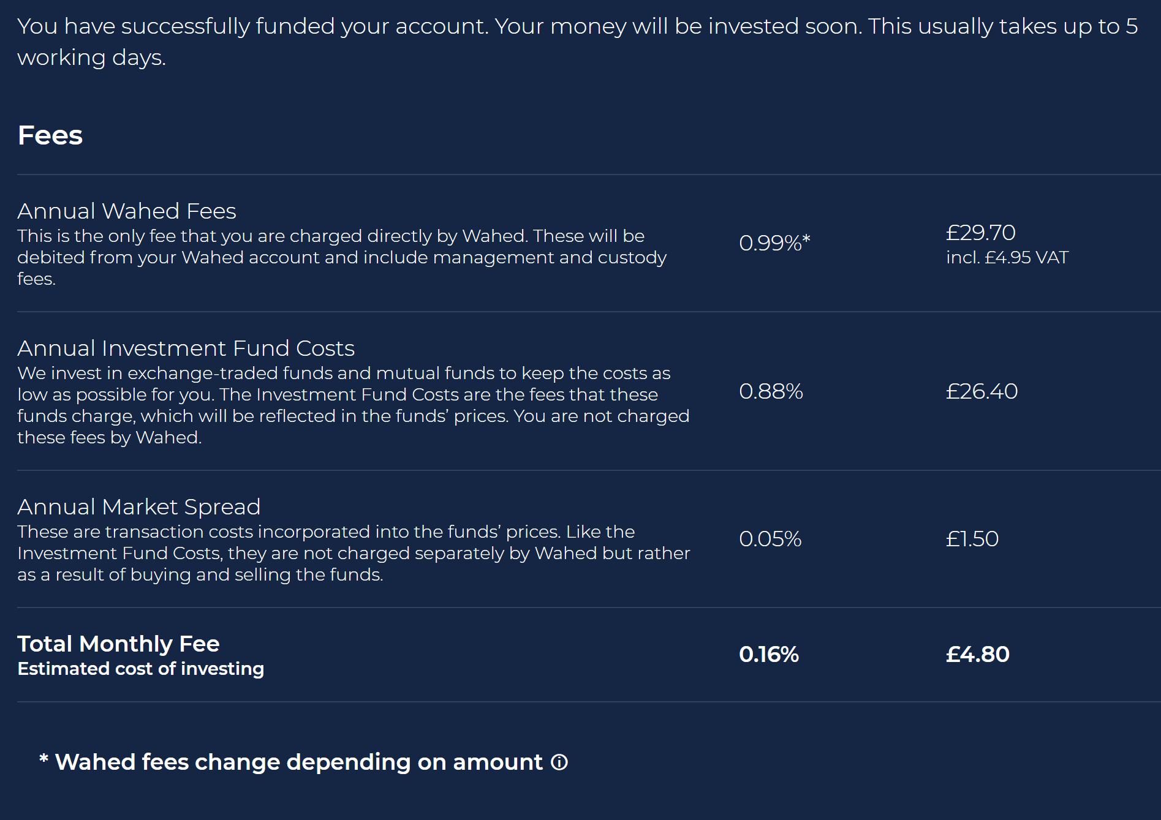
Task: Click the 0.05% market spread percentage
Action: click(770, 539)
